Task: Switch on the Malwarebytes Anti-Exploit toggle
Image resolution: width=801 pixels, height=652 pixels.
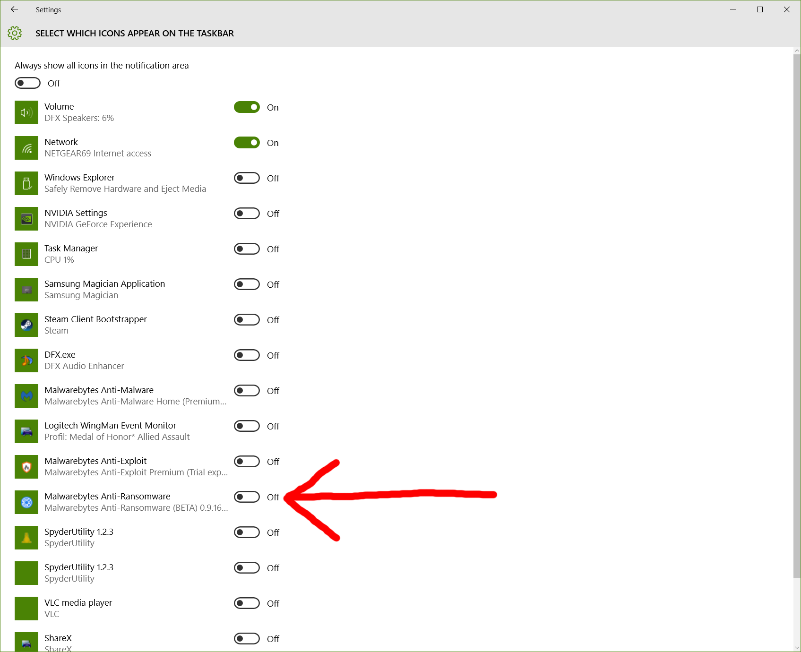Action: tap(247, 462)
